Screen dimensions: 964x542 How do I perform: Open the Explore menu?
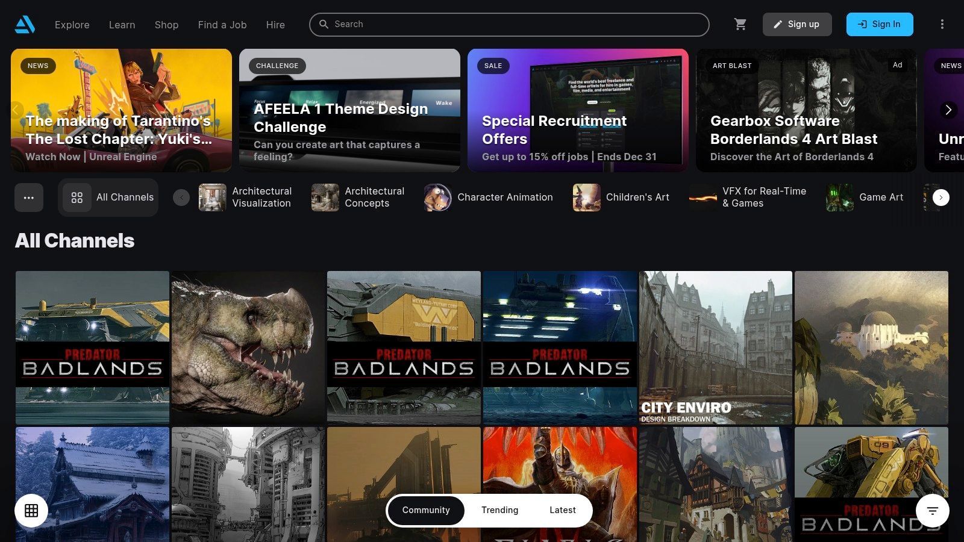pos(72,25)
